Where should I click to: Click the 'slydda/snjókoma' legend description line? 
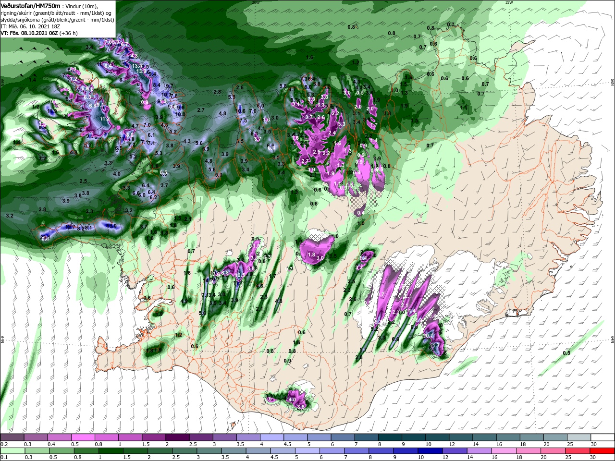pyautogui.click(x=56, y=19)
